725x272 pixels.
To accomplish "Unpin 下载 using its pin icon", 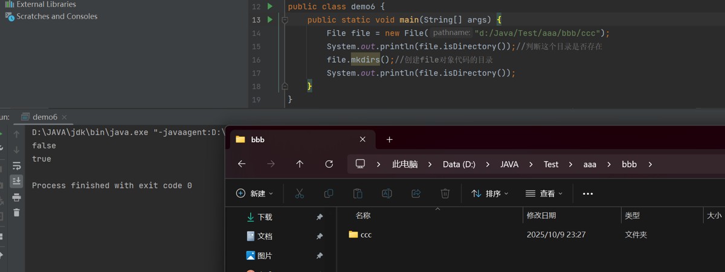I will 320,217.
